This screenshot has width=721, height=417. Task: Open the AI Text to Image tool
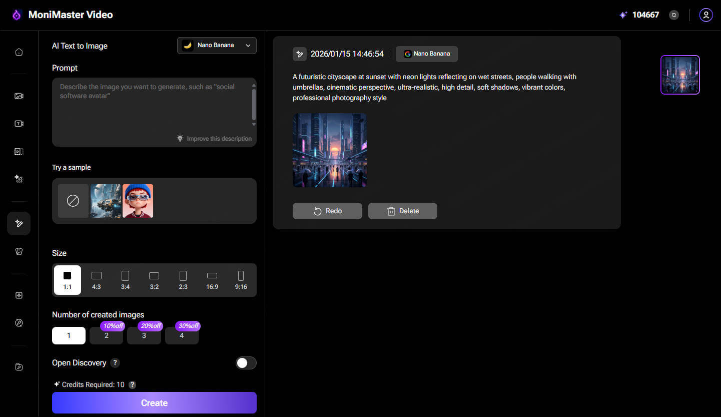[x=19, y=223]
